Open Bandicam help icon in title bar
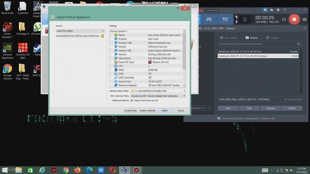Screen dimensions: 310x174 tap(284, 10)
